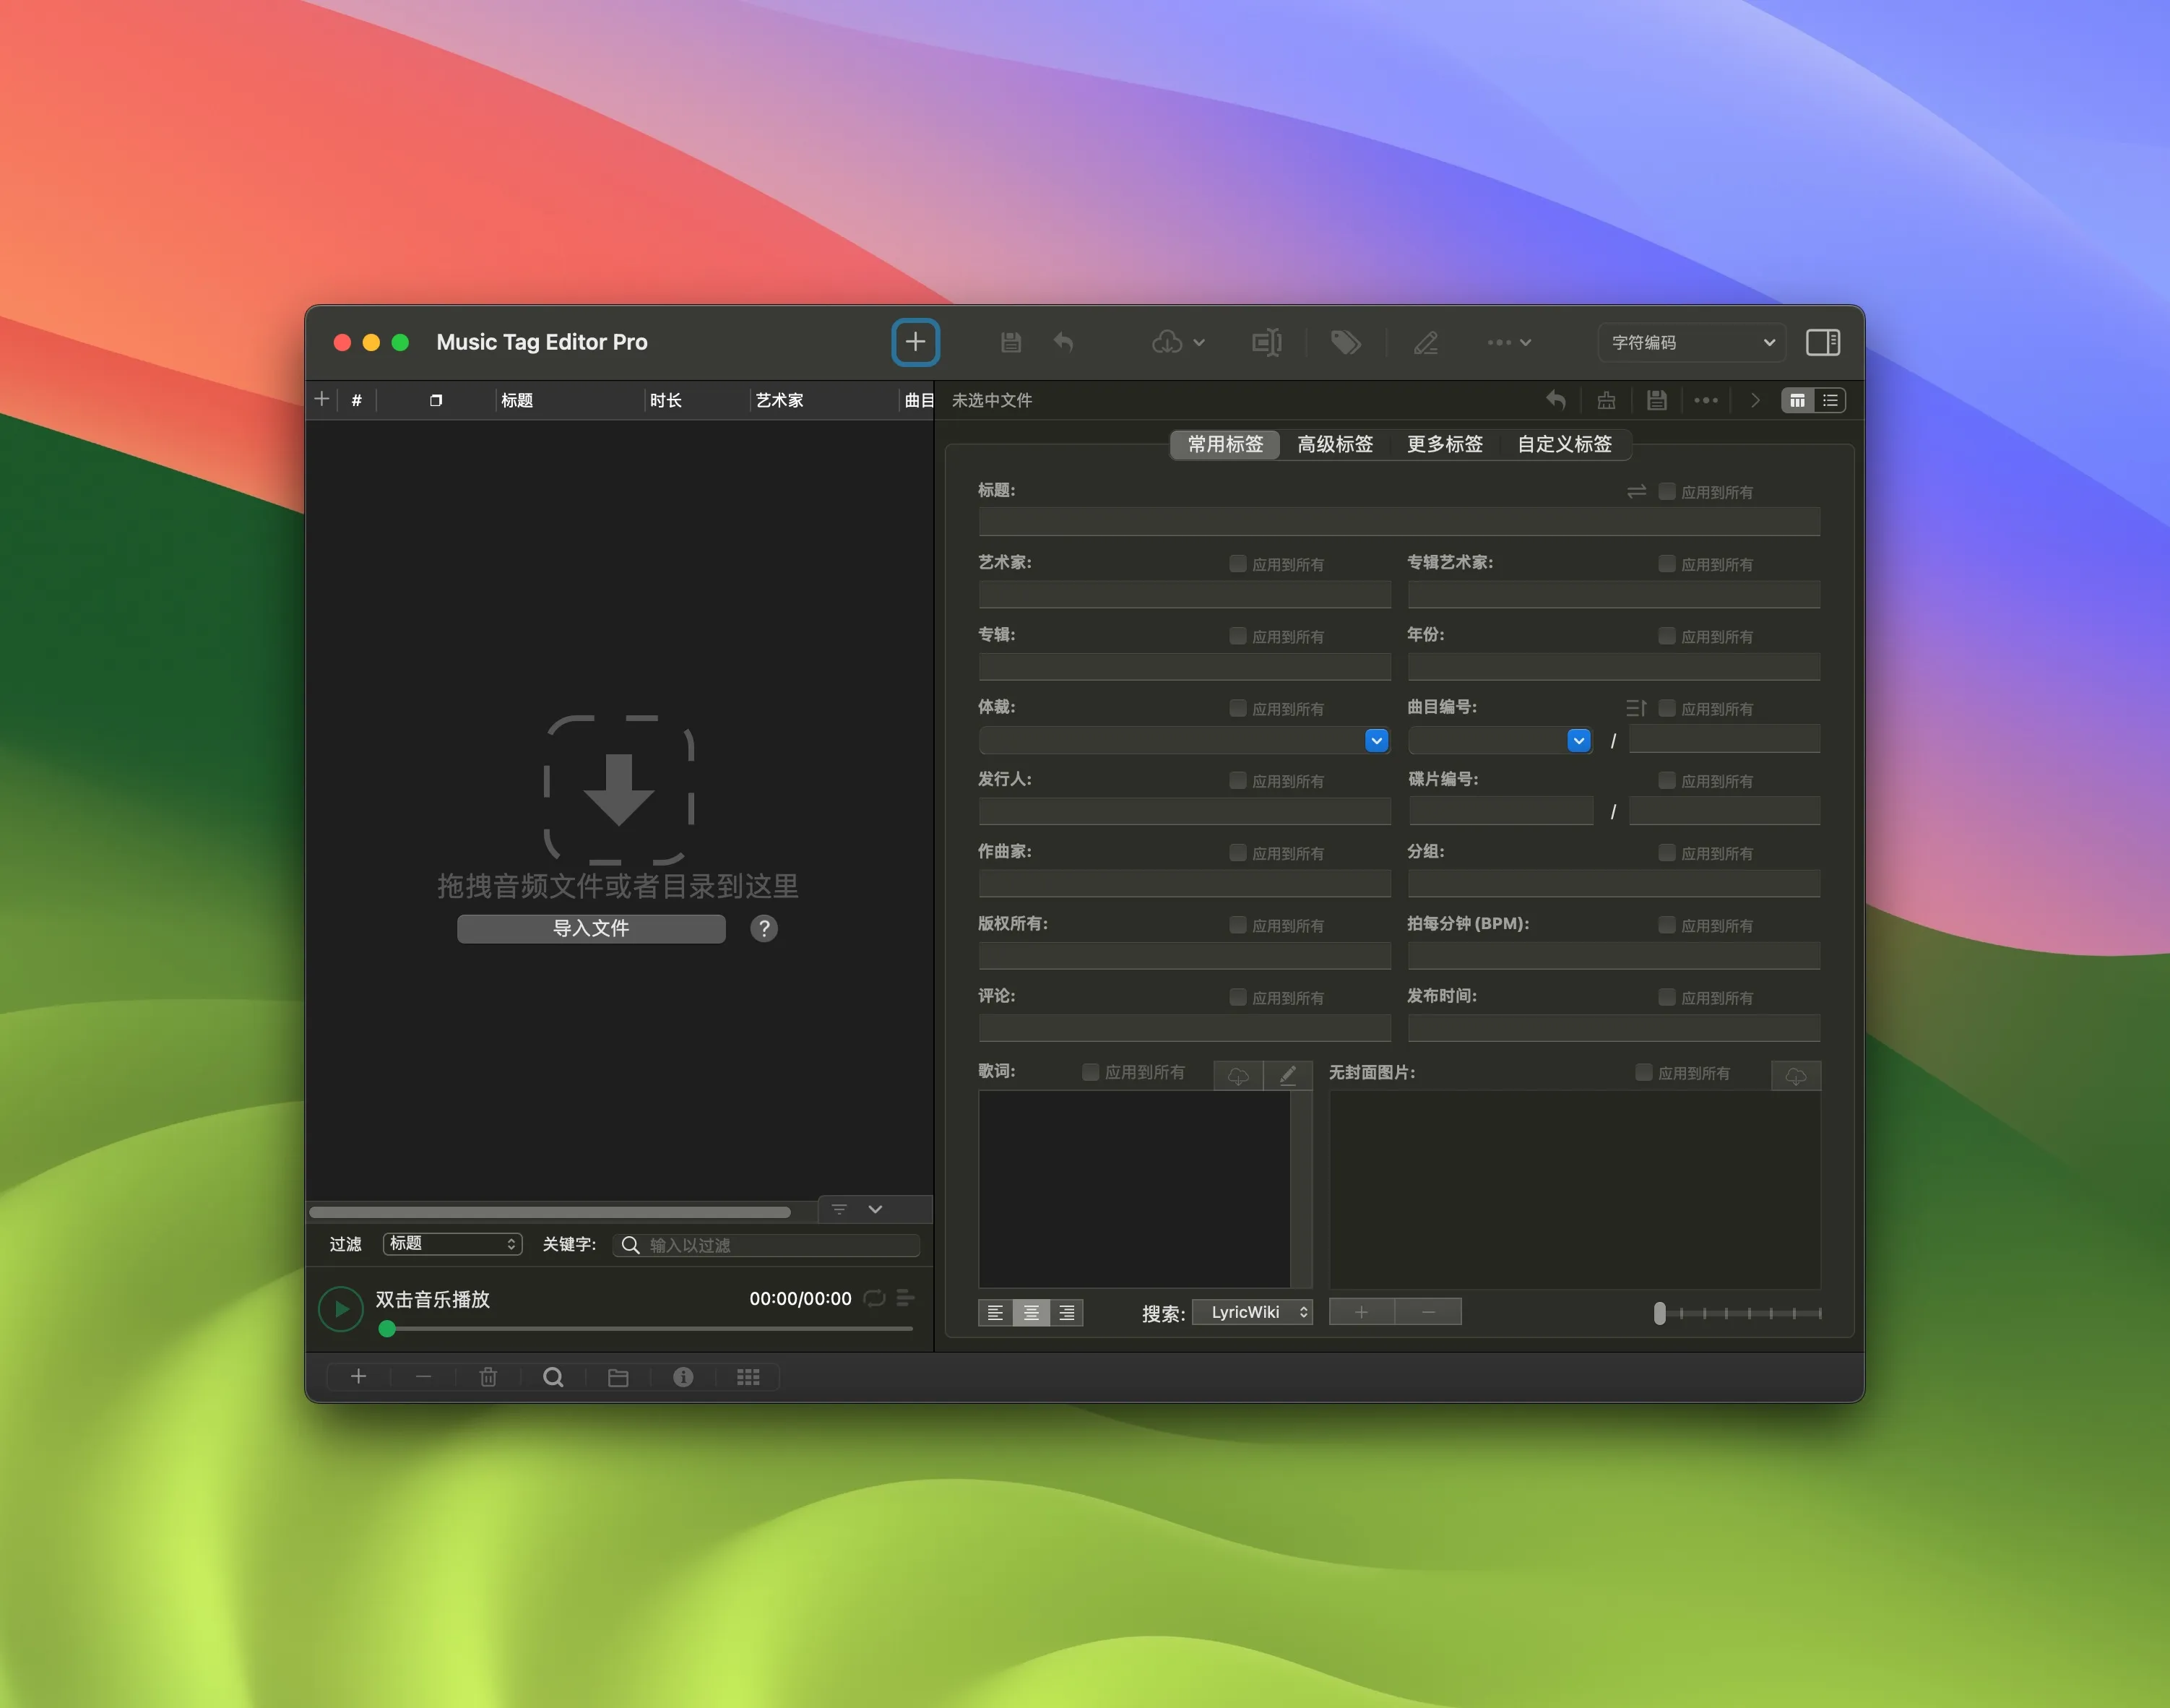Click the rename files toolbar icon
The height and width of the screenshot is (1708, 2170).
click(1266, 342)
